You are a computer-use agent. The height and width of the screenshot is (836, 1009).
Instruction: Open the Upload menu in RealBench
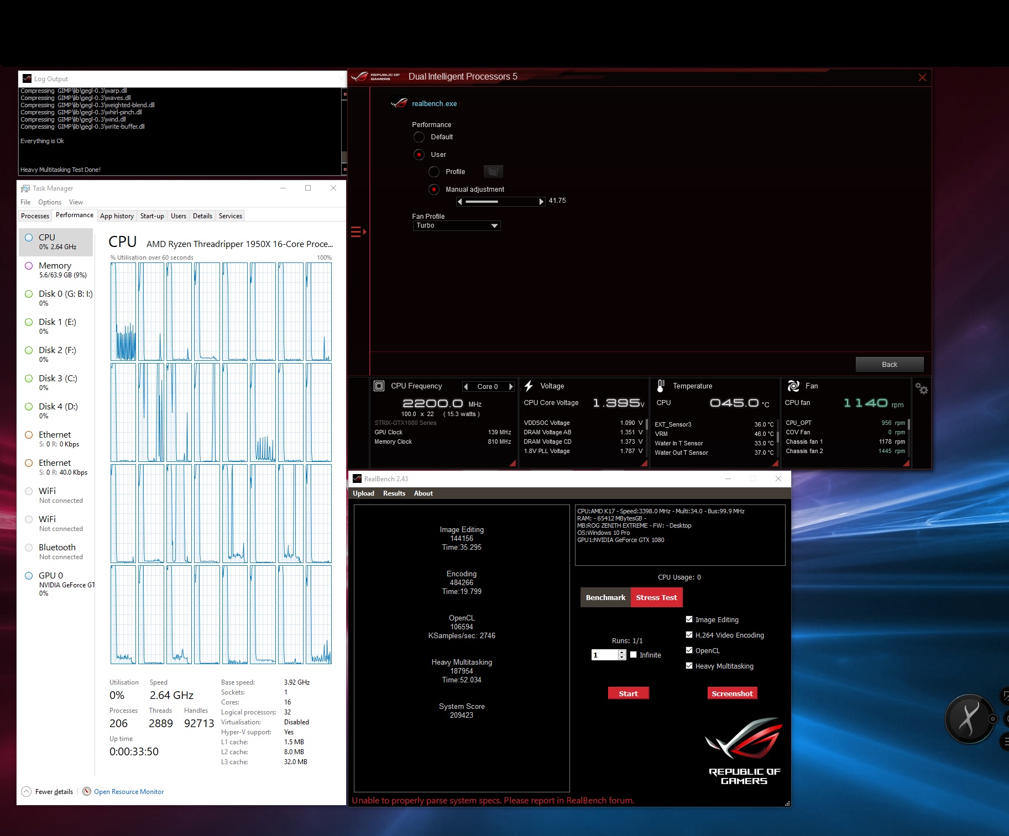pyautogui.click(x=363, y=493)
